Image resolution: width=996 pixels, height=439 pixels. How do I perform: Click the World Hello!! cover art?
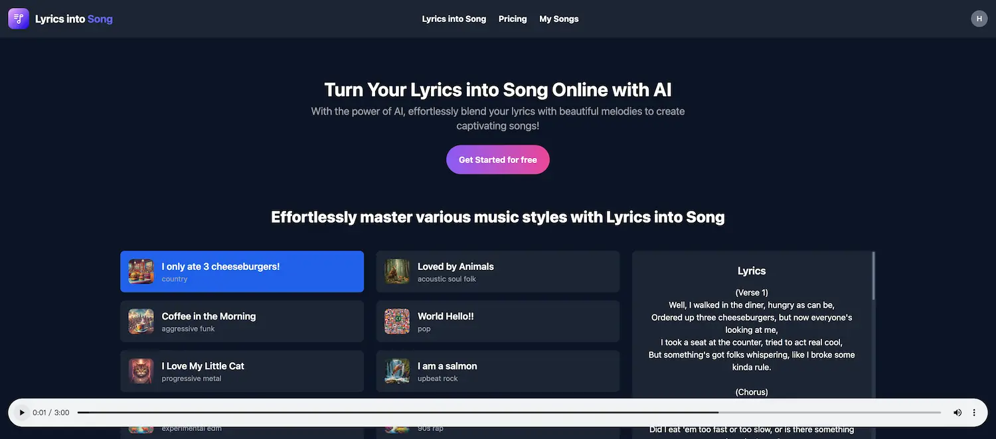tap(396, 321)
